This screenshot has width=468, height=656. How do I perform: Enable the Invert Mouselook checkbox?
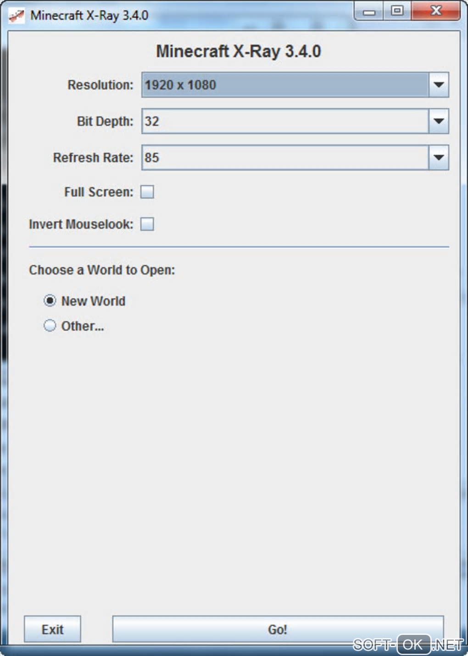click(x=147, y=224)
